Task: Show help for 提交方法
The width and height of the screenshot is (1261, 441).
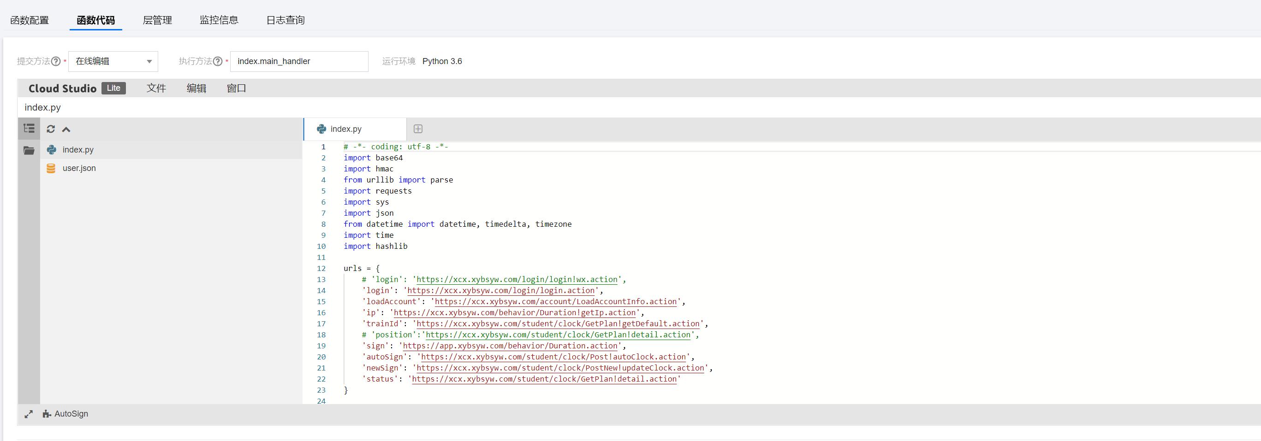Action: tap(56, 61)
